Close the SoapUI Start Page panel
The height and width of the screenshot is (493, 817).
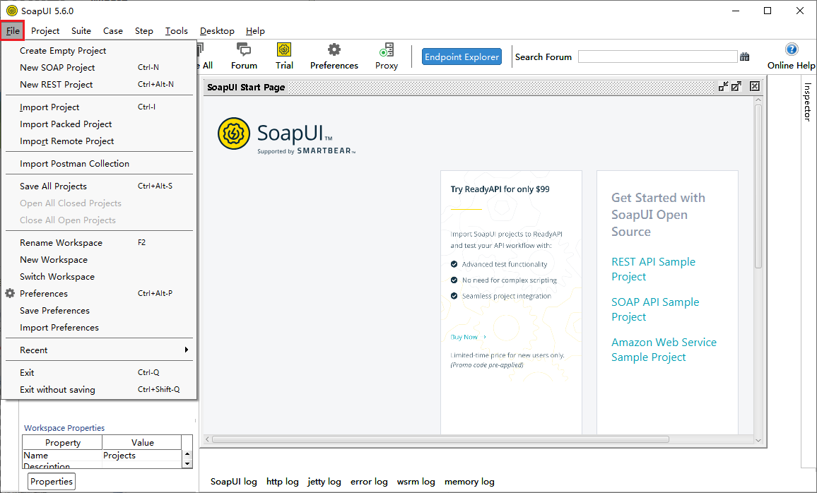[x=755, y=86]
